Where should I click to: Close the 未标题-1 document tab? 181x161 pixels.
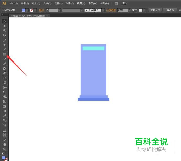pos(48,16)
